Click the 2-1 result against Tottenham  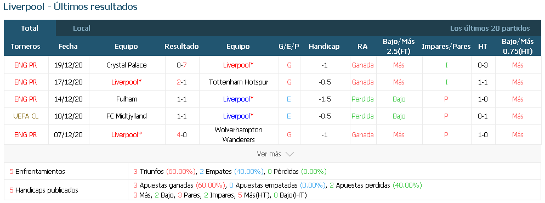[182, 82]
